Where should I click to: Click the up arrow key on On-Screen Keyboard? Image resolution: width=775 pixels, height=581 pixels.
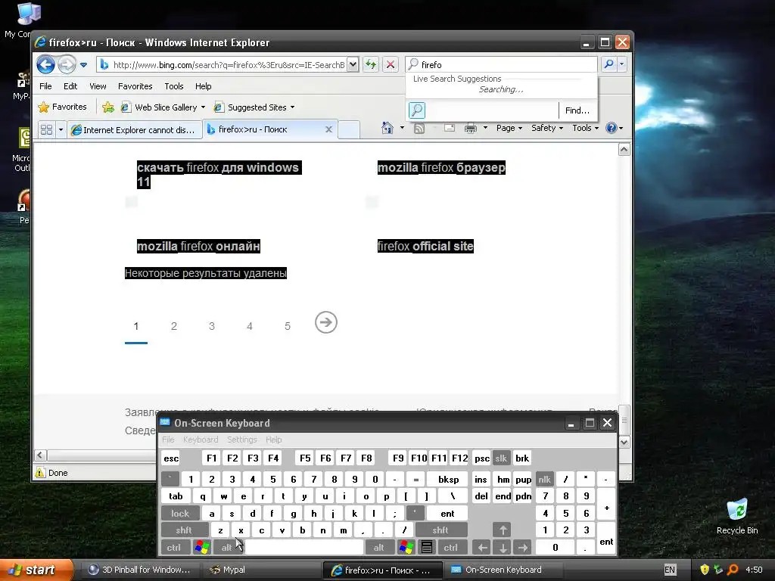[503, 530]
